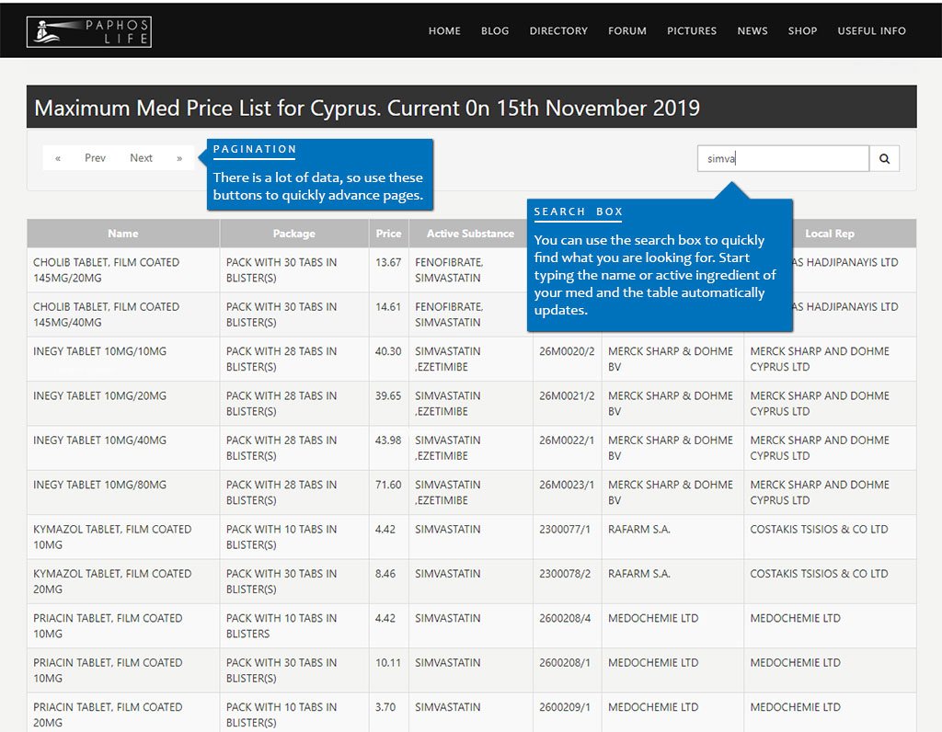Click price 40.30

click(388, 351)
